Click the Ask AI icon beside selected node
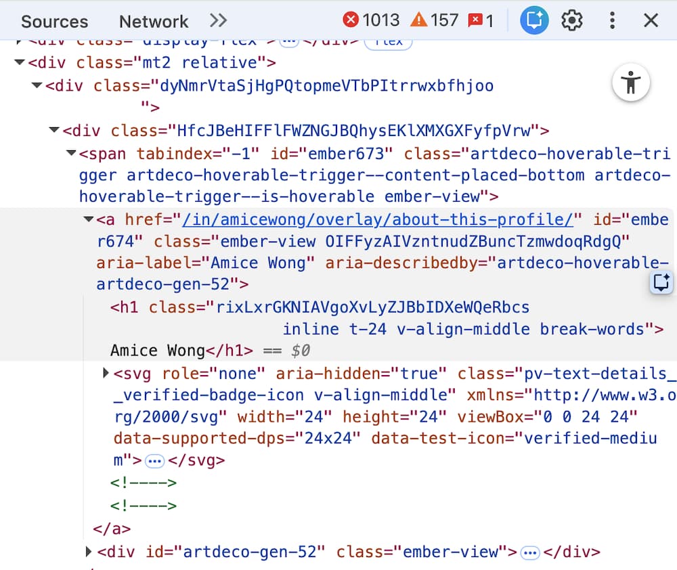 coord(661,283)
